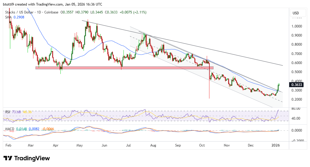Click the 1.0000 price axis label
Image resolution: width=310 pixels, height=167 pixels.
tap(297, 26)
